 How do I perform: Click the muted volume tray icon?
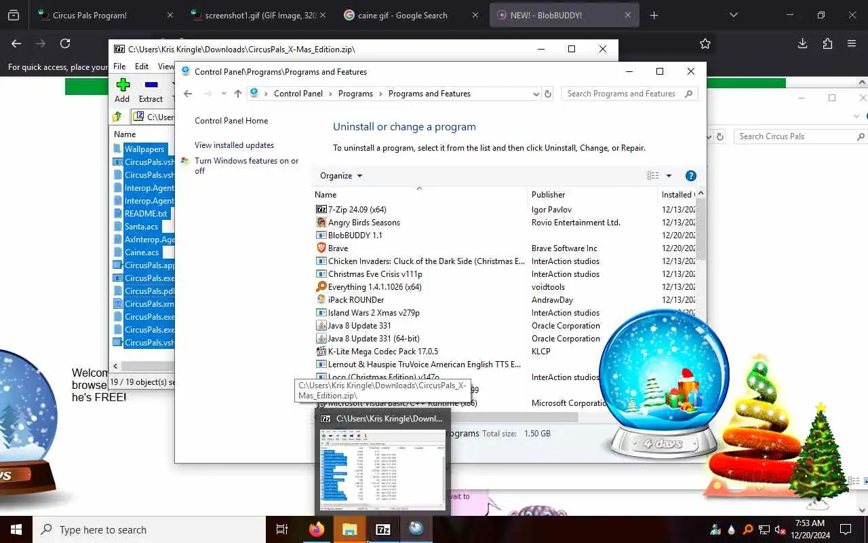tap(781, 529)
